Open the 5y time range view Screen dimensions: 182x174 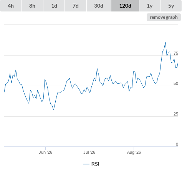click(171, 6)
